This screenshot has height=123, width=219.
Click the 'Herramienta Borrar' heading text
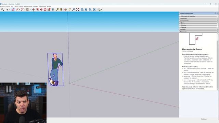click(x=192, y=49)
